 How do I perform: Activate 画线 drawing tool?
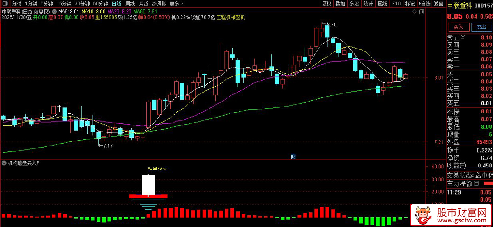click(x=382, y=4)
